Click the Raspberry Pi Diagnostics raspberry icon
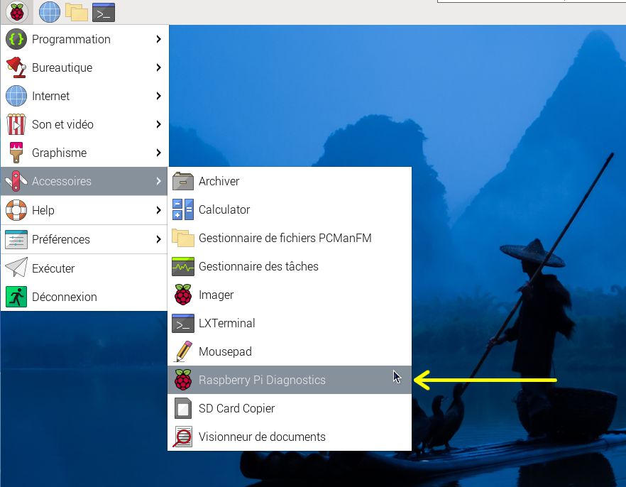The height and width of the screenshot is (487, 626). pos(183,380)
